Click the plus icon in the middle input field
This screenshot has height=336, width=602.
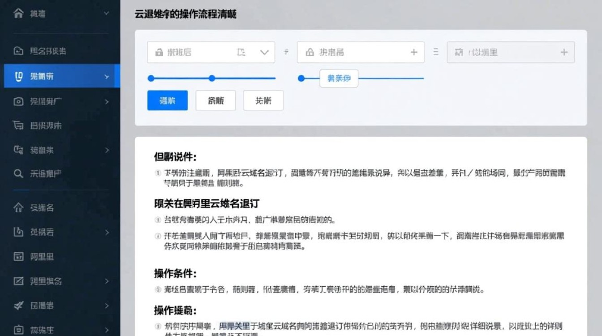[x=413, y=52]
